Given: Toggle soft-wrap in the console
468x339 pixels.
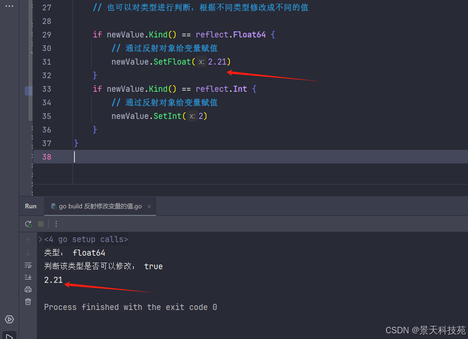Looking at the screenshot, I should click(x=28, y=265).
